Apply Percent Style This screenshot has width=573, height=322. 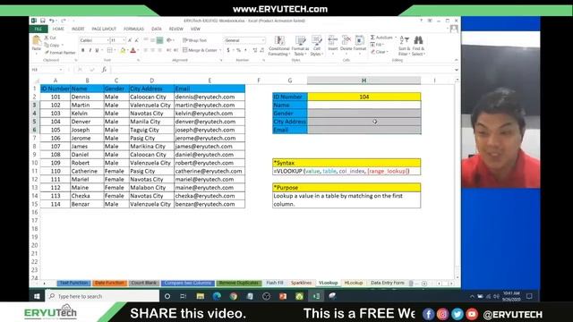point(239,50)
